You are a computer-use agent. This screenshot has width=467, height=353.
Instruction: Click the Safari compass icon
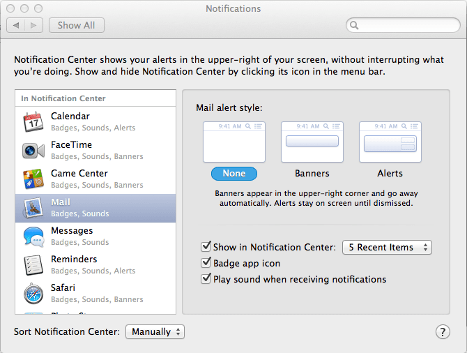[x=33, y=294]
